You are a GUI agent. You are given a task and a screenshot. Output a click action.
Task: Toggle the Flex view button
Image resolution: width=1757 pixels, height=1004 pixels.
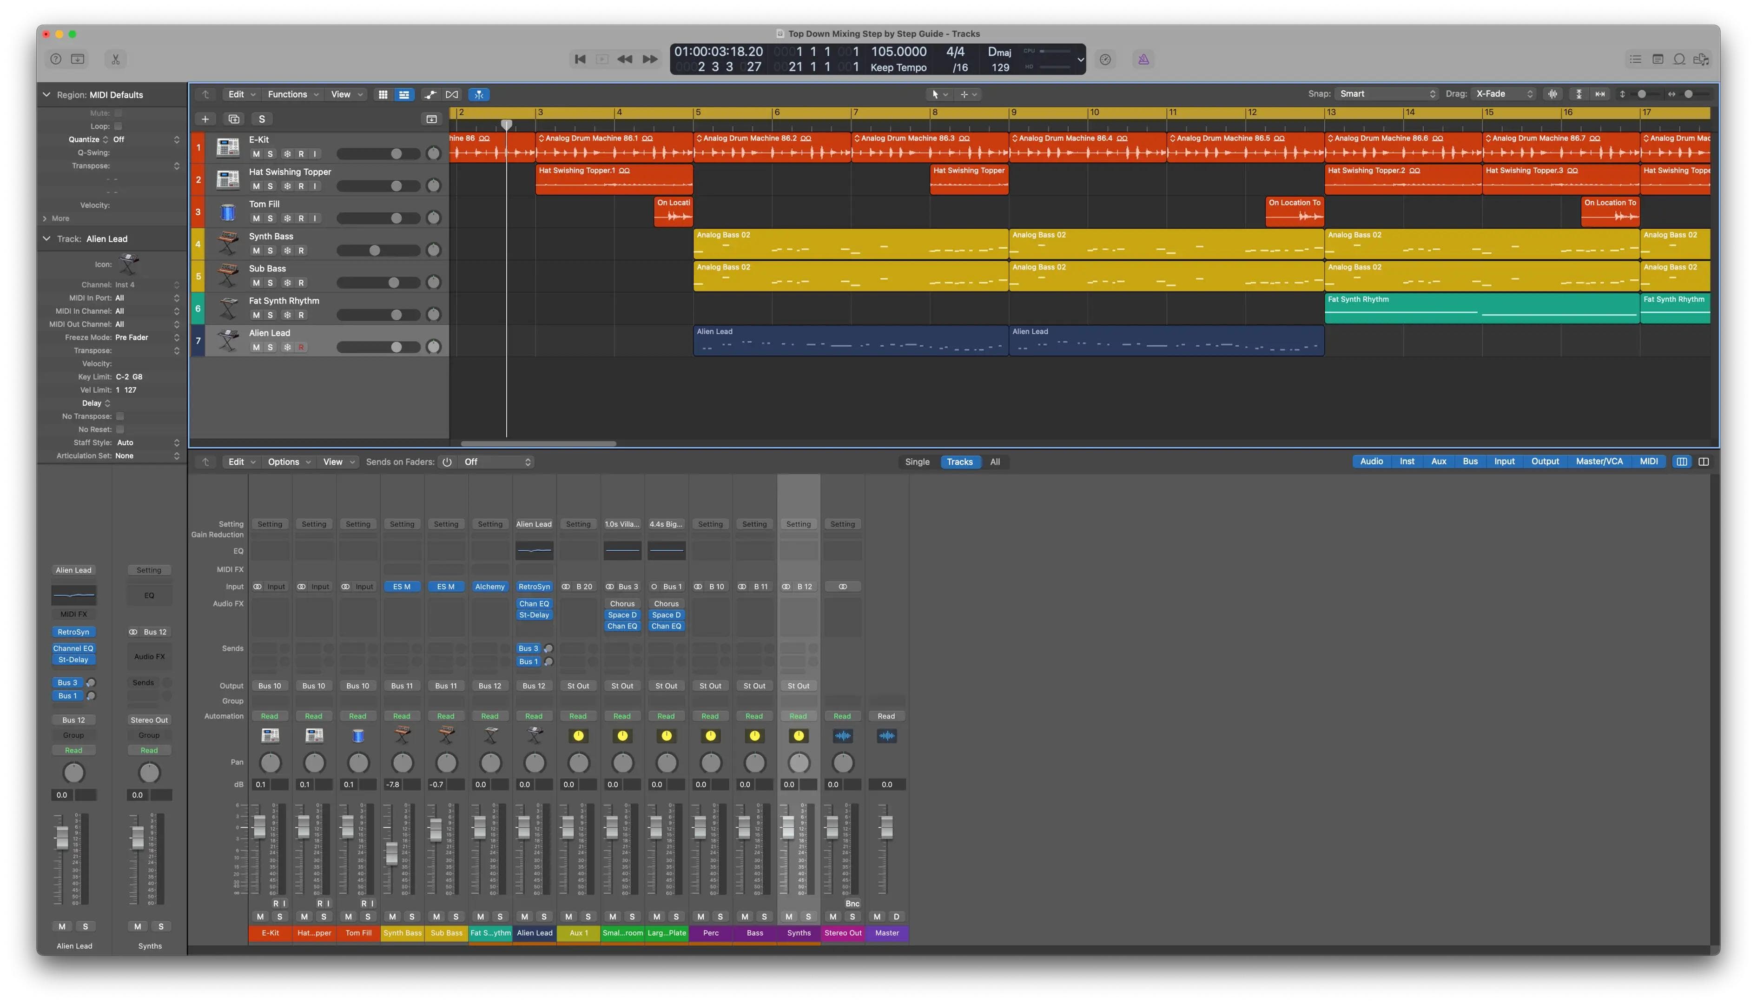pos(452,94)
